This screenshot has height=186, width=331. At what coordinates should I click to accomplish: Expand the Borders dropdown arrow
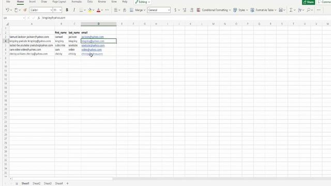click(85, 10)
